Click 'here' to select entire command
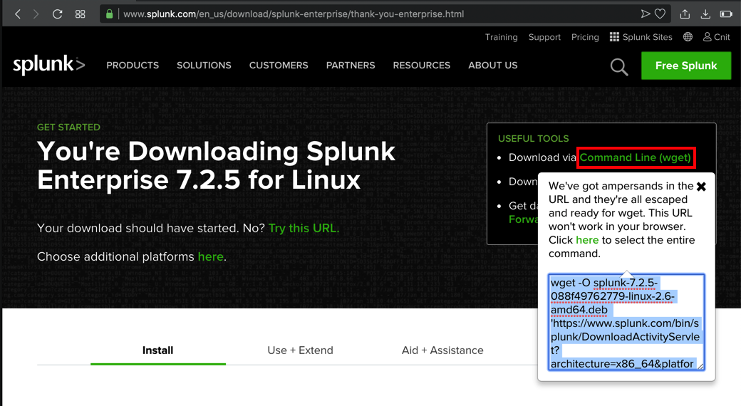This screenshot has width=741, height=406. pyautogui.click(x=587, y=240)
